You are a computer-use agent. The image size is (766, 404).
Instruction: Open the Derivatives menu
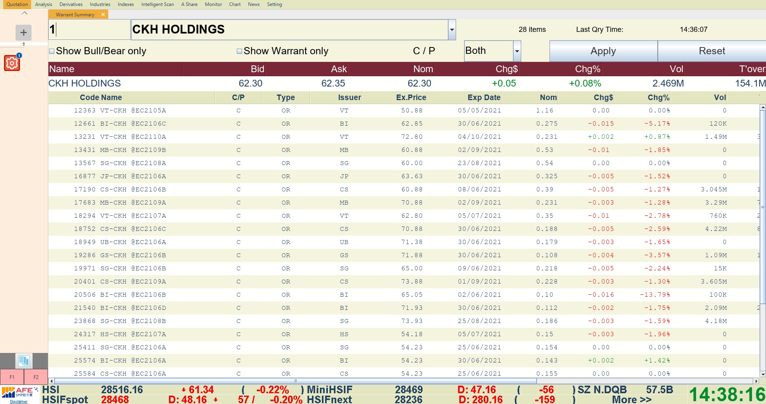pyautogui.click(x=71, y=4)
